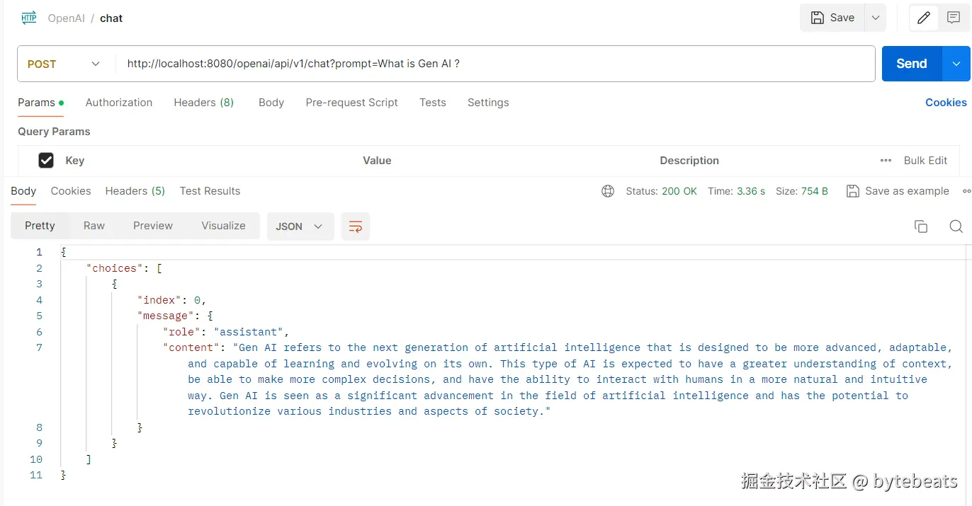Screen dimensions: 972x506
Task: Open the Tests tab
Action: pos(433,103)
